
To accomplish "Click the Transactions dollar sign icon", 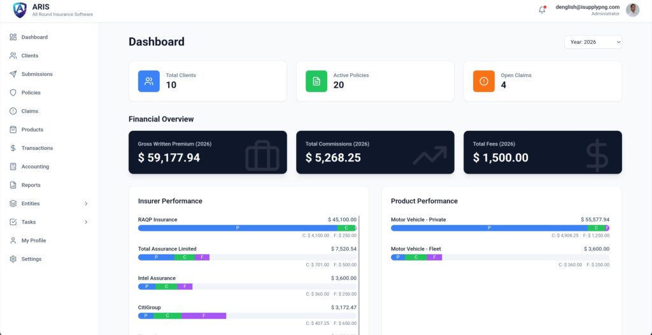I will pos(13,148).
